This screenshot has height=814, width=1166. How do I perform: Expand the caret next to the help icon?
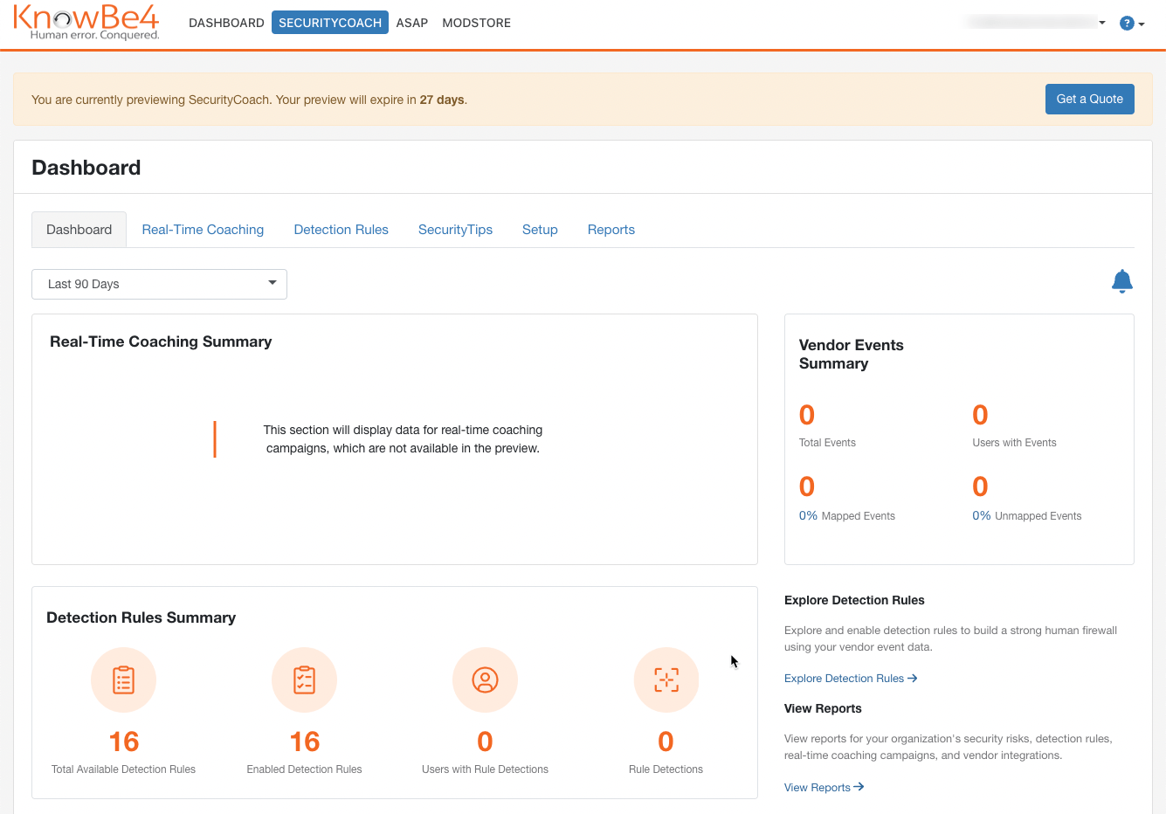click(x=1142, y=24)
